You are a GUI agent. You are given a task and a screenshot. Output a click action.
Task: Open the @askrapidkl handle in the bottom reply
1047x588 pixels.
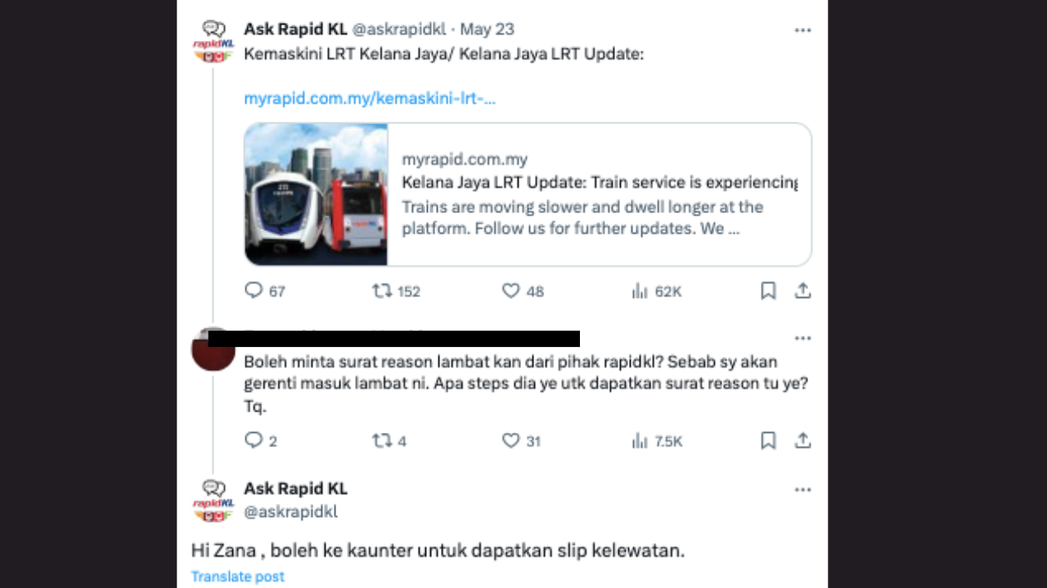(x=290, y=512)
